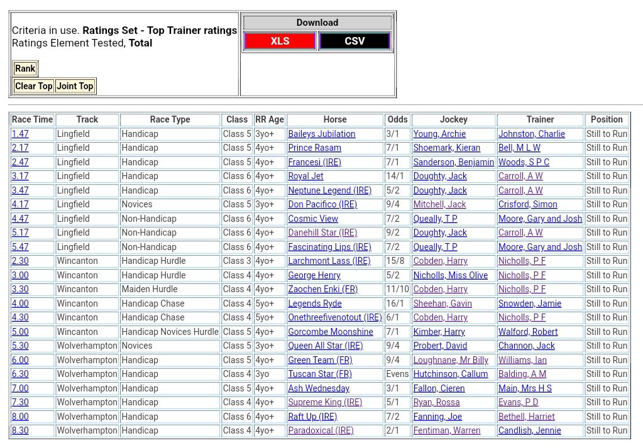The width and height of the screenshot is (643, 448).
Task: Open trainer Woods, S P C
Action: 524,162
